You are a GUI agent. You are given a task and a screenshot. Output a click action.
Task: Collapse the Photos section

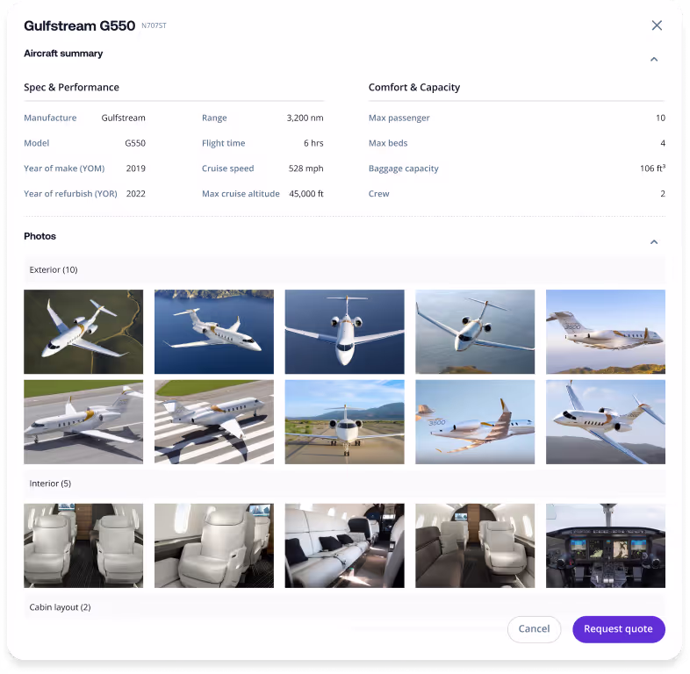[x=654, y=242]
